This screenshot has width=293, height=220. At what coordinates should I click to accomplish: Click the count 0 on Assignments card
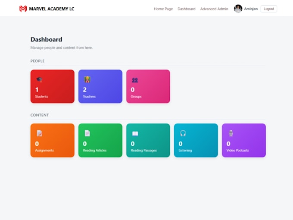pos(37,144)
